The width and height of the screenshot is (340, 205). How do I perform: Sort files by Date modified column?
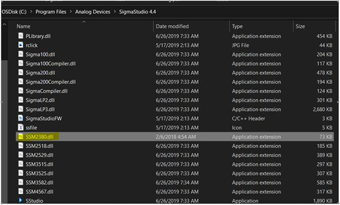tap(172, 26)
